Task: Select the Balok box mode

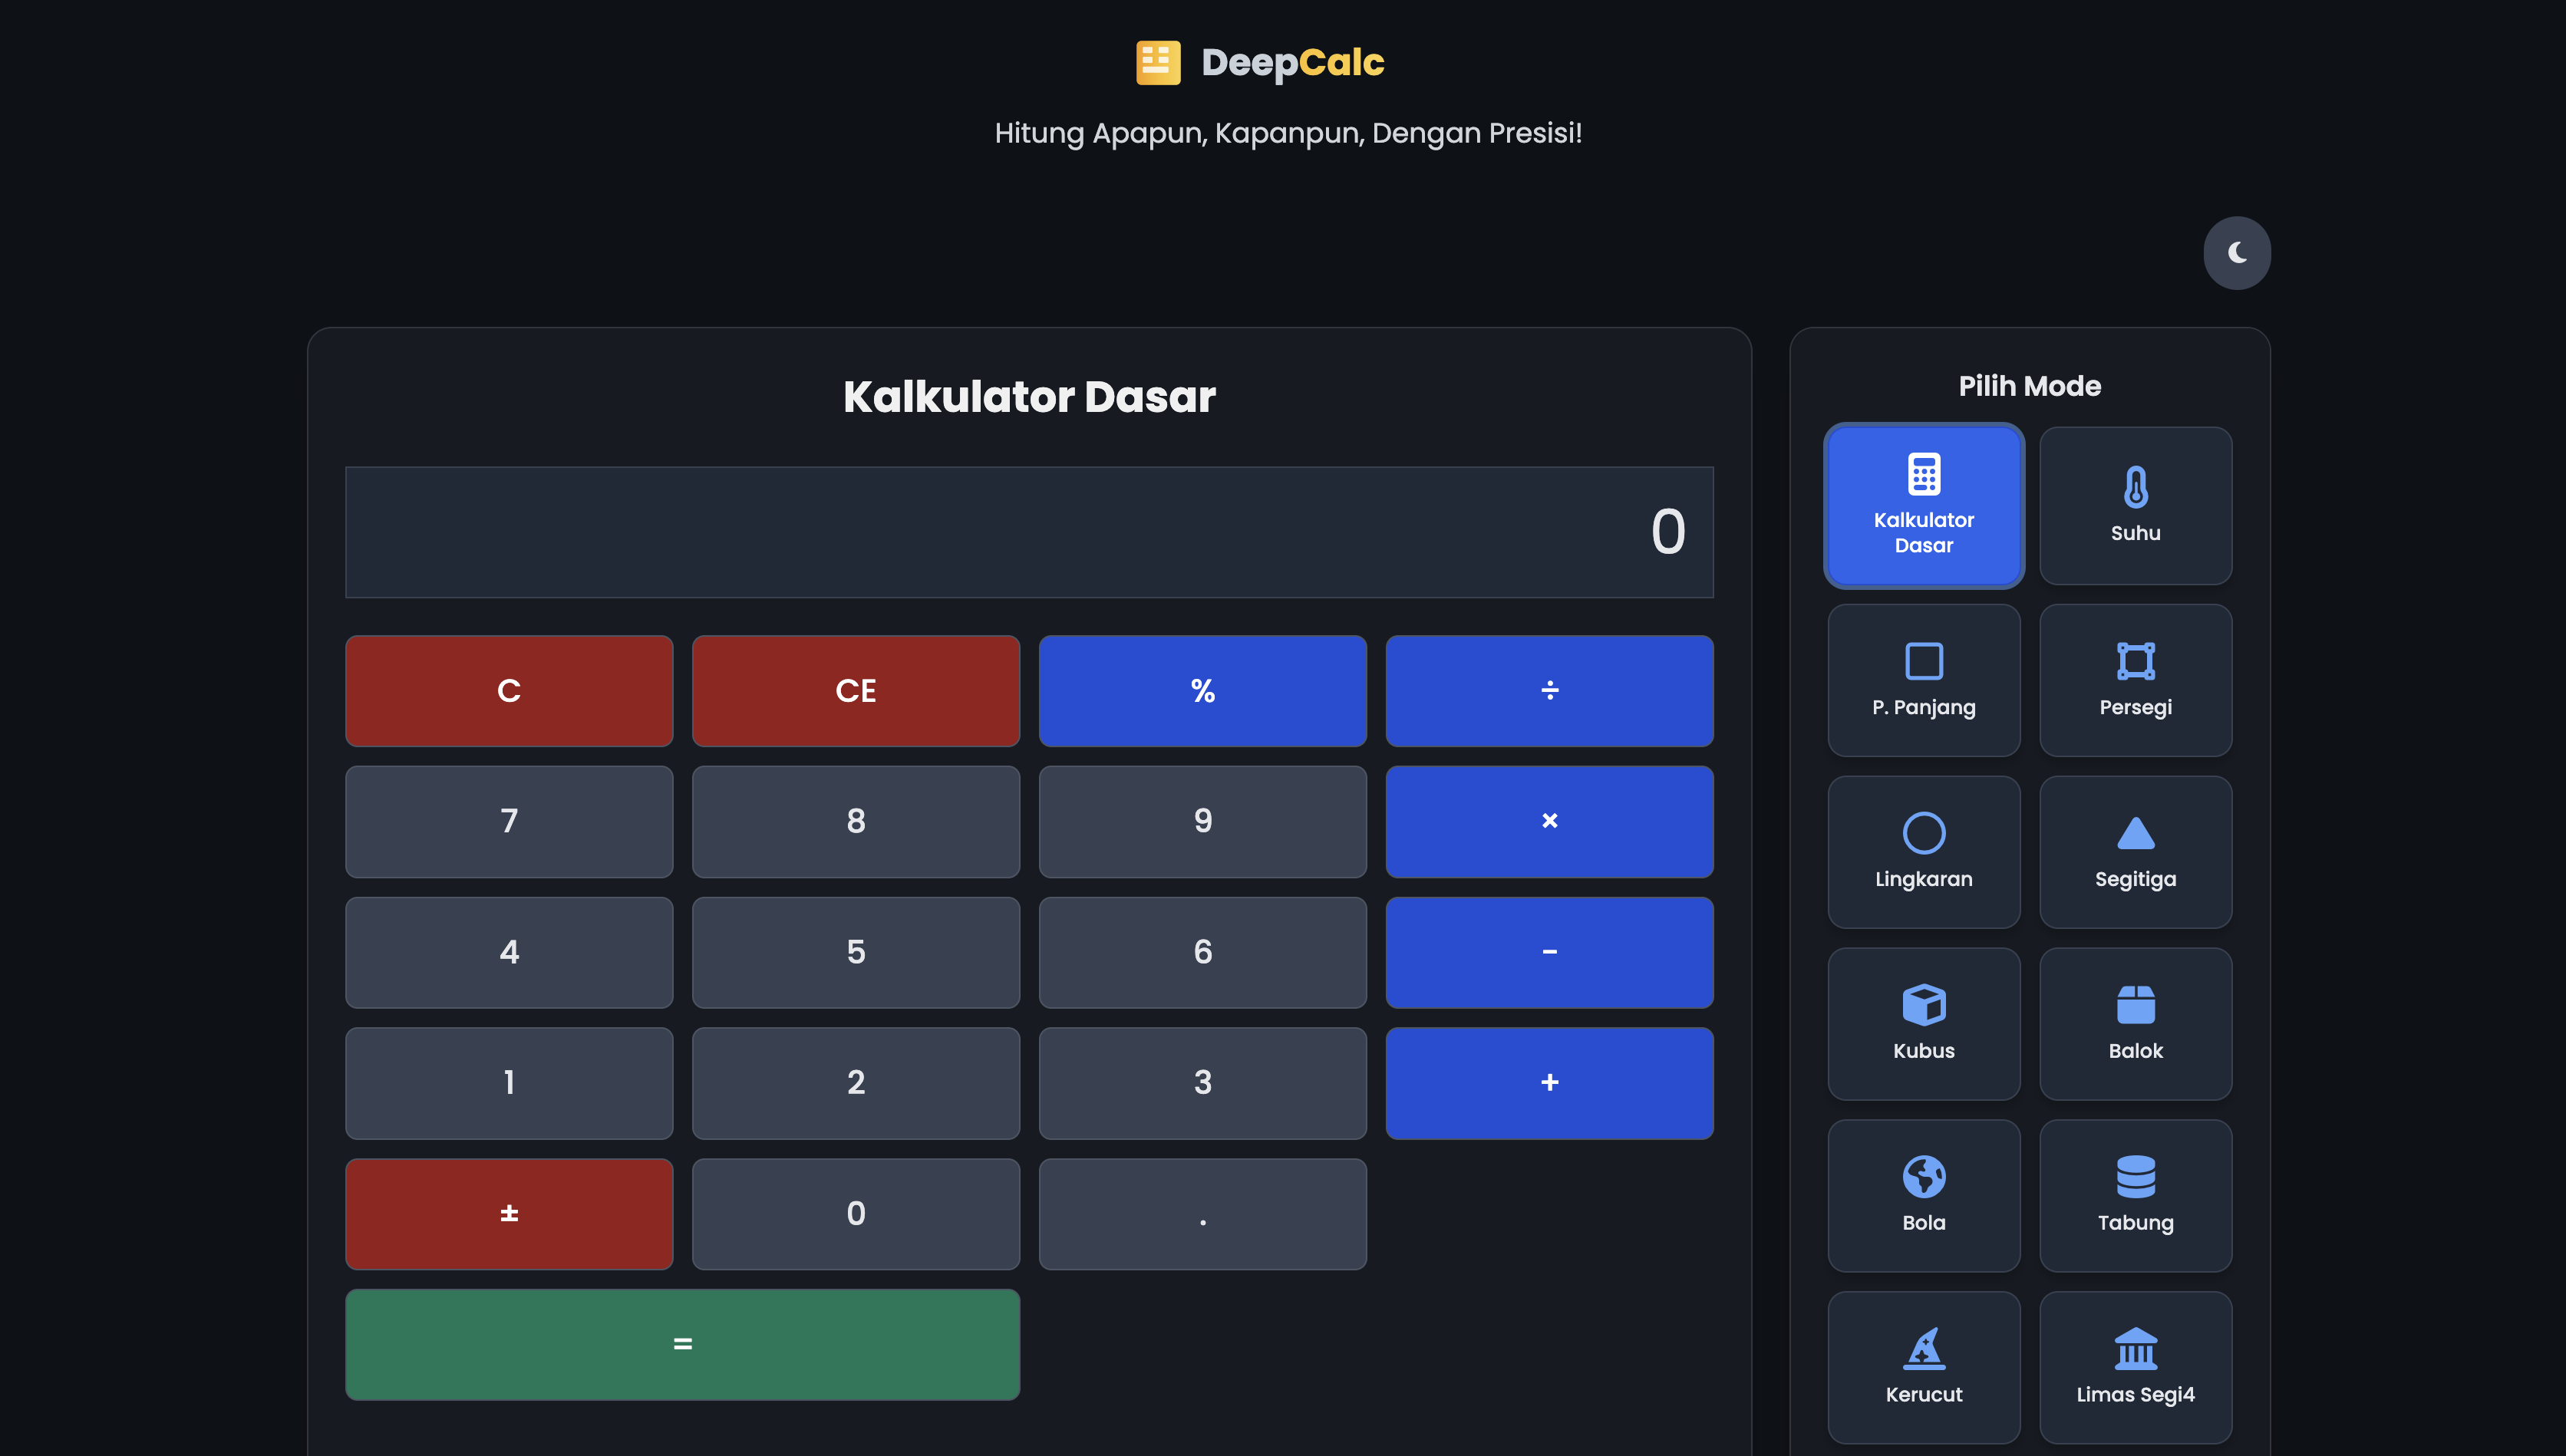Action: [x=2135, y=1024]
